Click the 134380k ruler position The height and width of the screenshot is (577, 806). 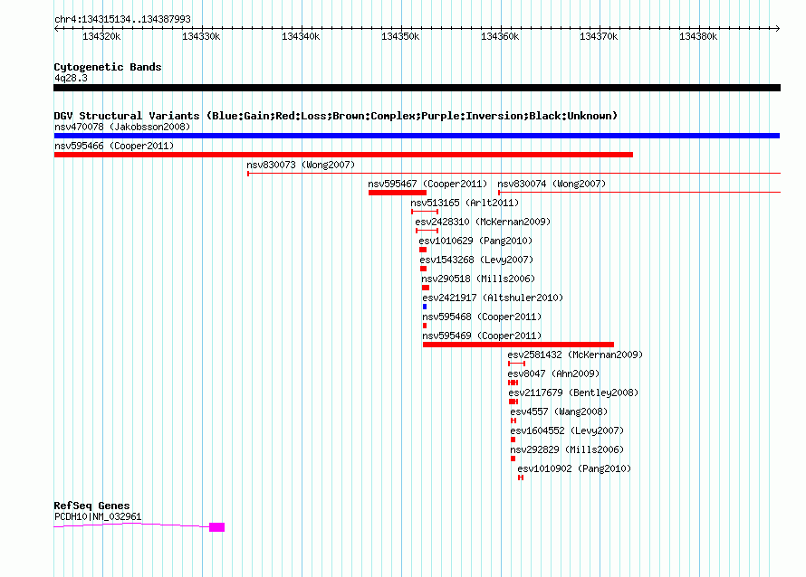(x=698, y=36)
